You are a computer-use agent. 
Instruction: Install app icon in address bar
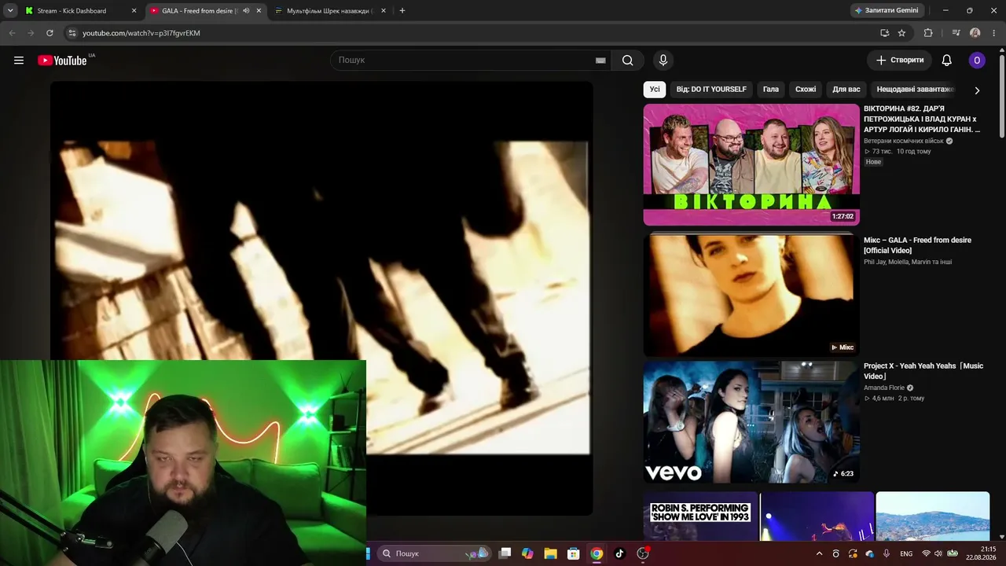(884, 33)
